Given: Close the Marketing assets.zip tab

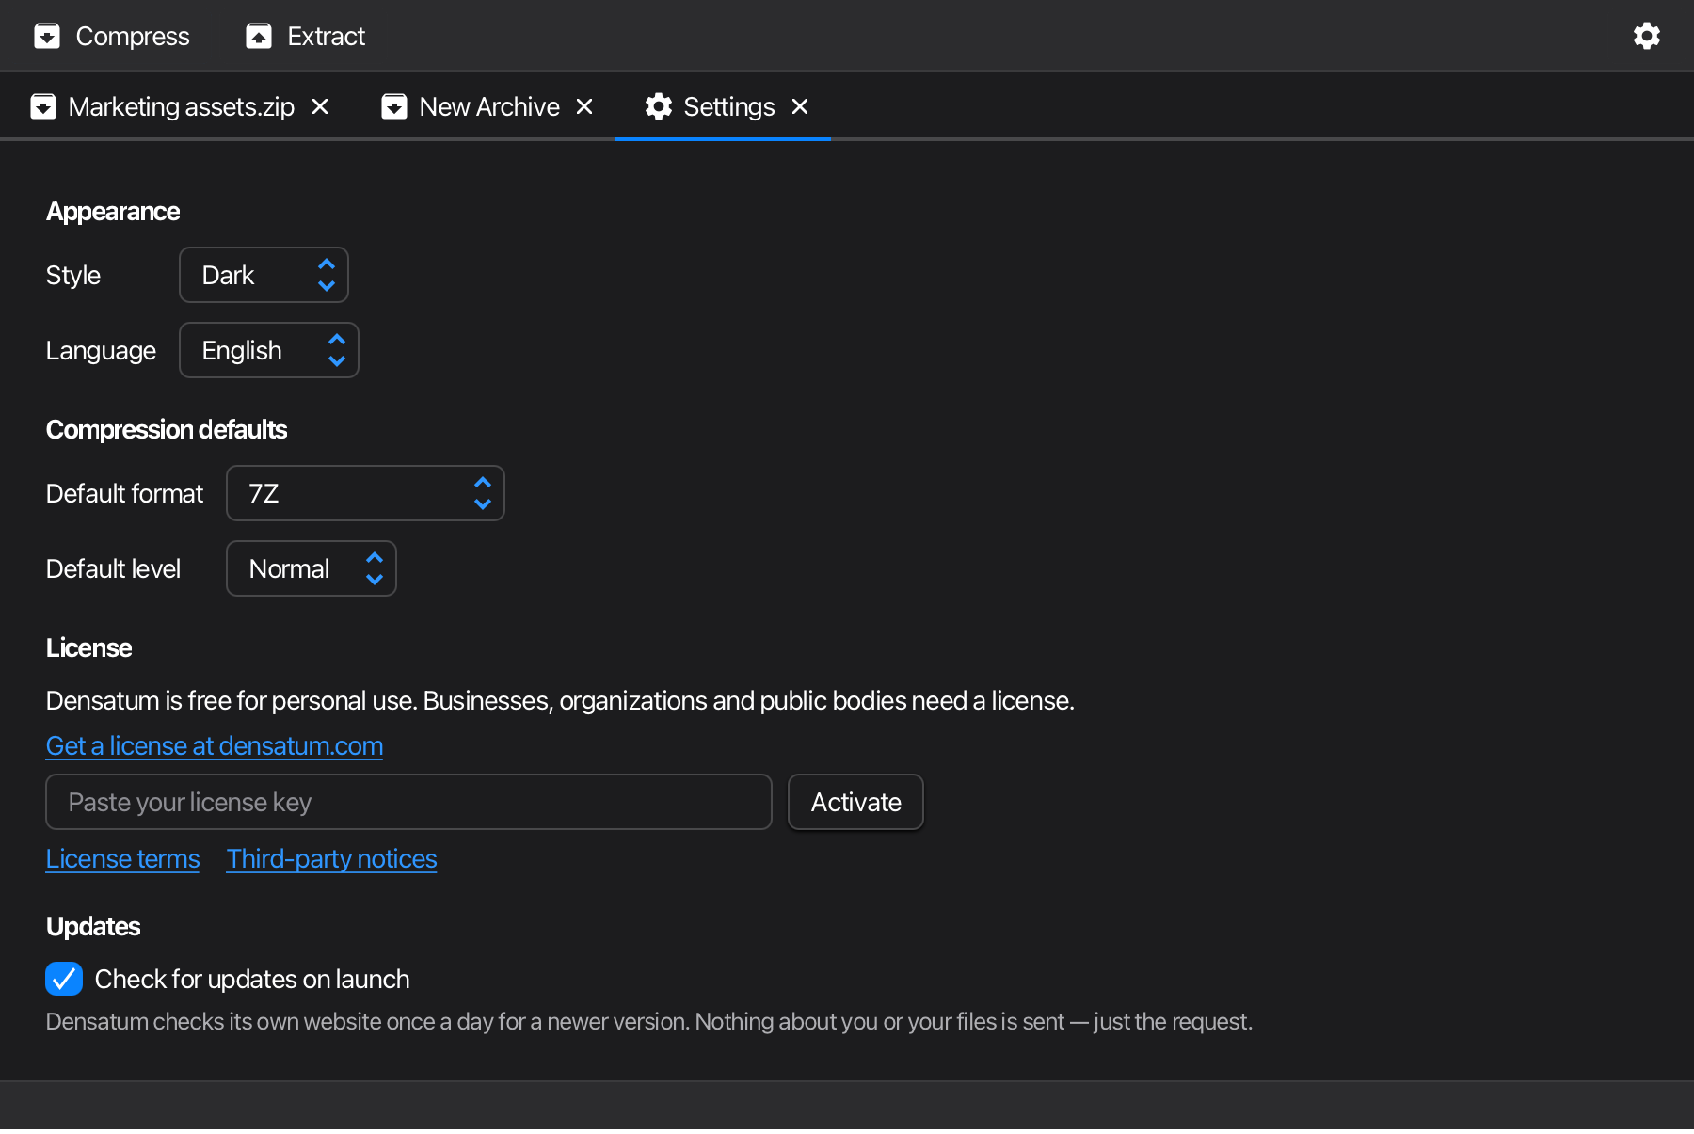Looking at the screenshot, I should point(320,106).
